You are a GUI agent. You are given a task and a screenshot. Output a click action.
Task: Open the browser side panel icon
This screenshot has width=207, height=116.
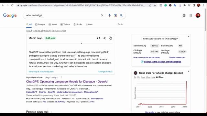coord(194,5)
